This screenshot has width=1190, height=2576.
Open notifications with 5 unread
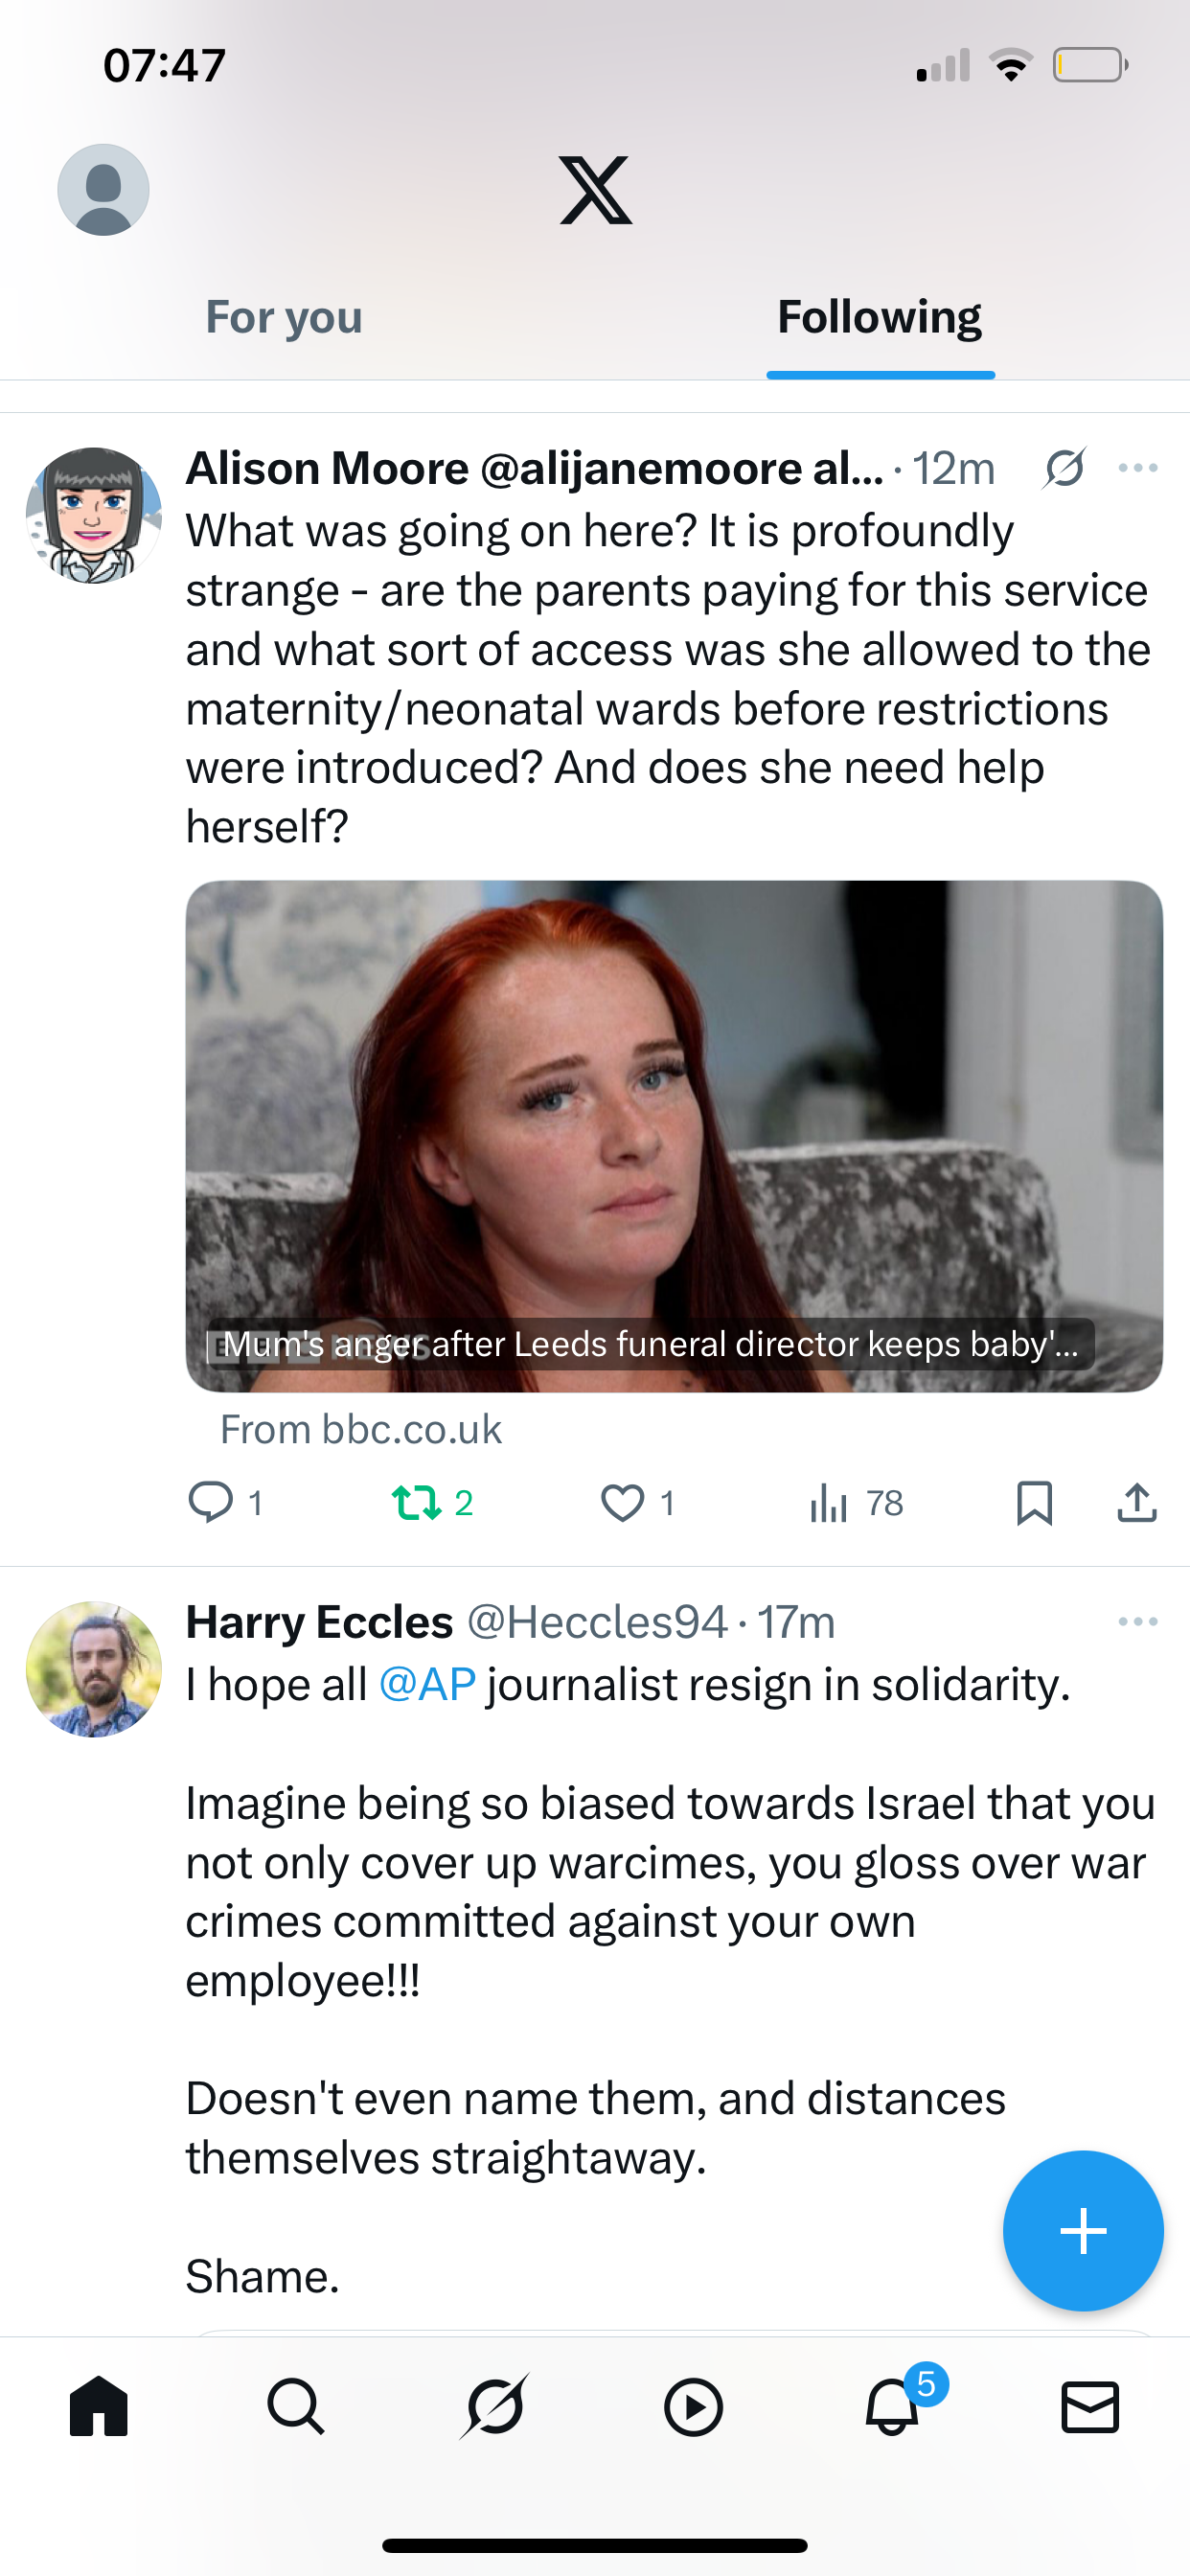tap(892, 2406)
